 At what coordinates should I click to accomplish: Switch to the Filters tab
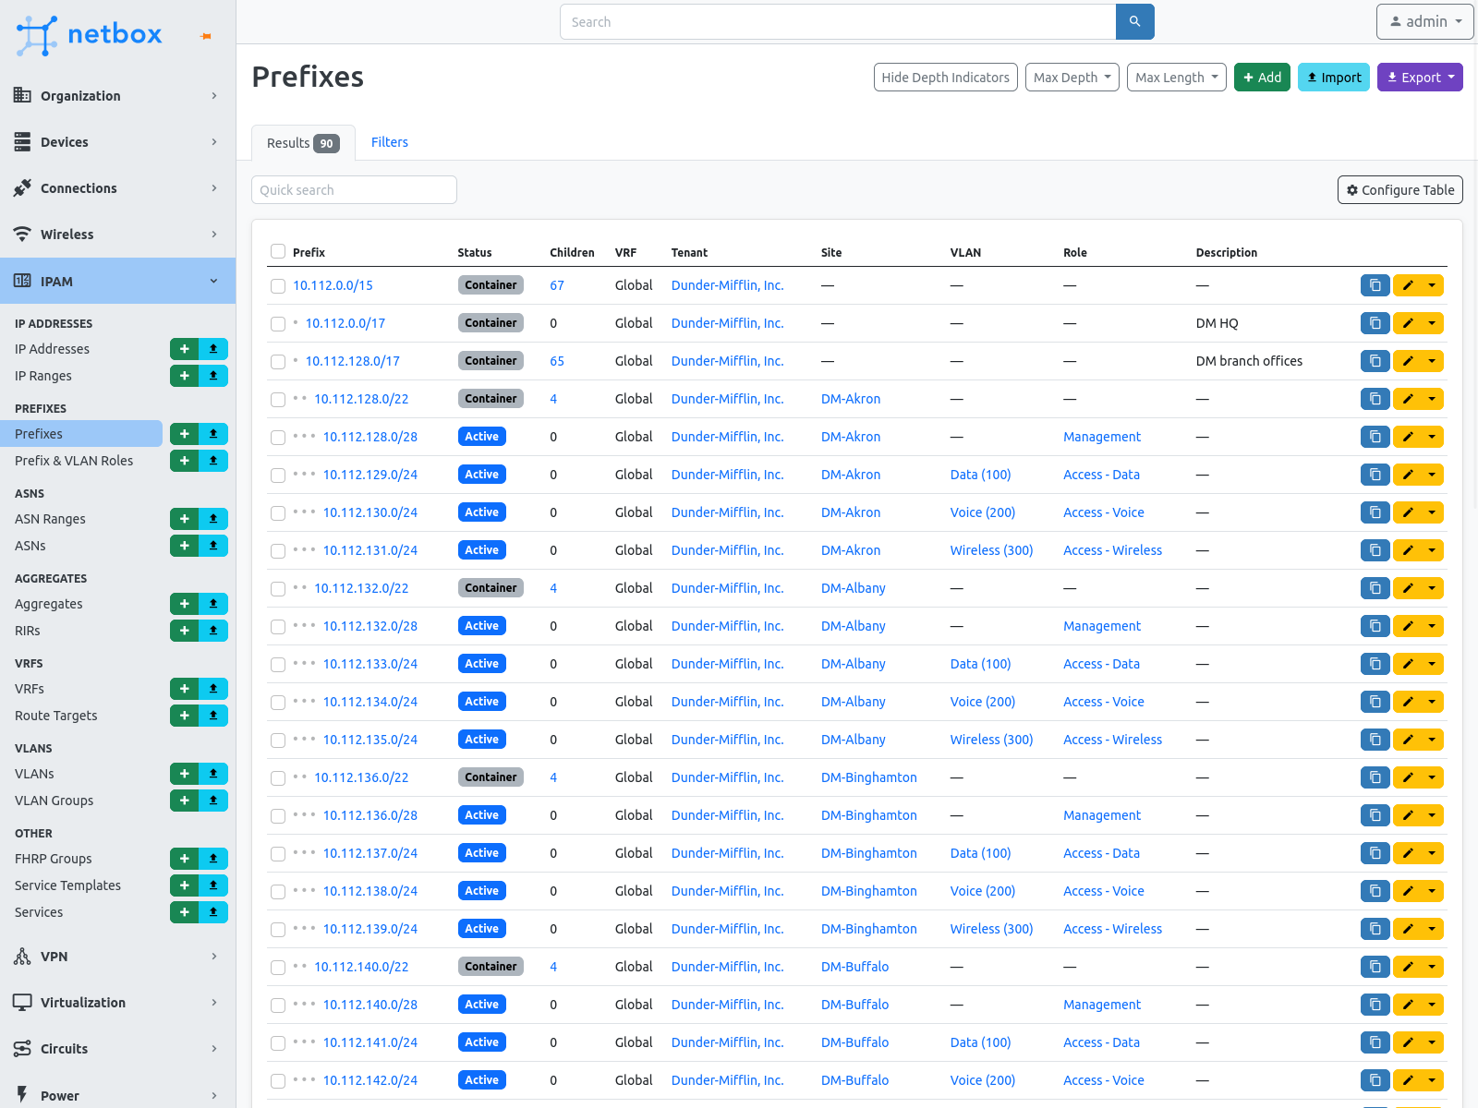point(389,141)
